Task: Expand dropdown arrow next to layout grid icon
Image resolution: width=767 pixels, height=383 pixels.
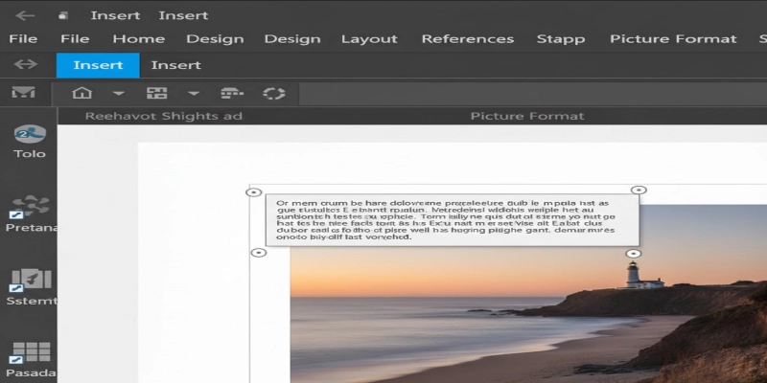Action: point(193,94)
